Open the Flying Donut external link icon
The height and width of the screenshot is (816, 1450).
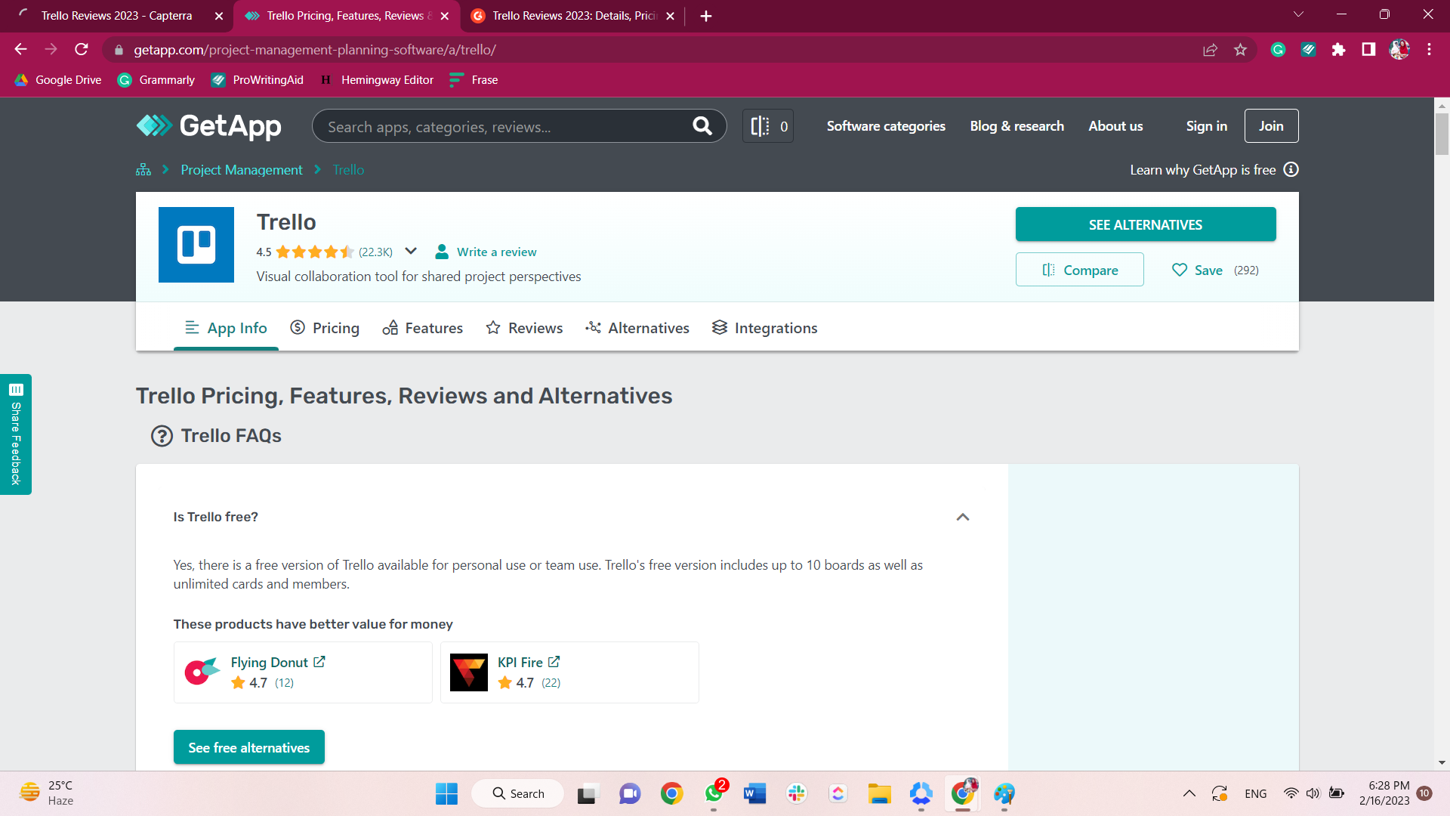pos(320,661)
